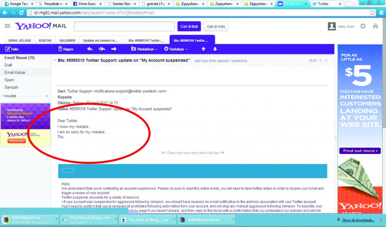The height and width of the screenshot is (227, 386).
Task: Open the Tindakan actions dropdown
Action: pos(176,49)
